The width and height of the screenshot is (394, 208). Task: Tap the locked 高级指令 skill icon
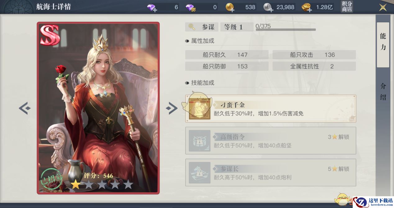coord(199,141)
